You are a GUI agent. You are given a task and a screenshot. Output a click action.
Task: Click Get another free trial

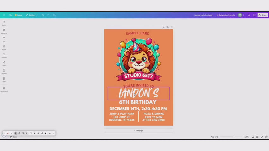(x=226, y=15)
